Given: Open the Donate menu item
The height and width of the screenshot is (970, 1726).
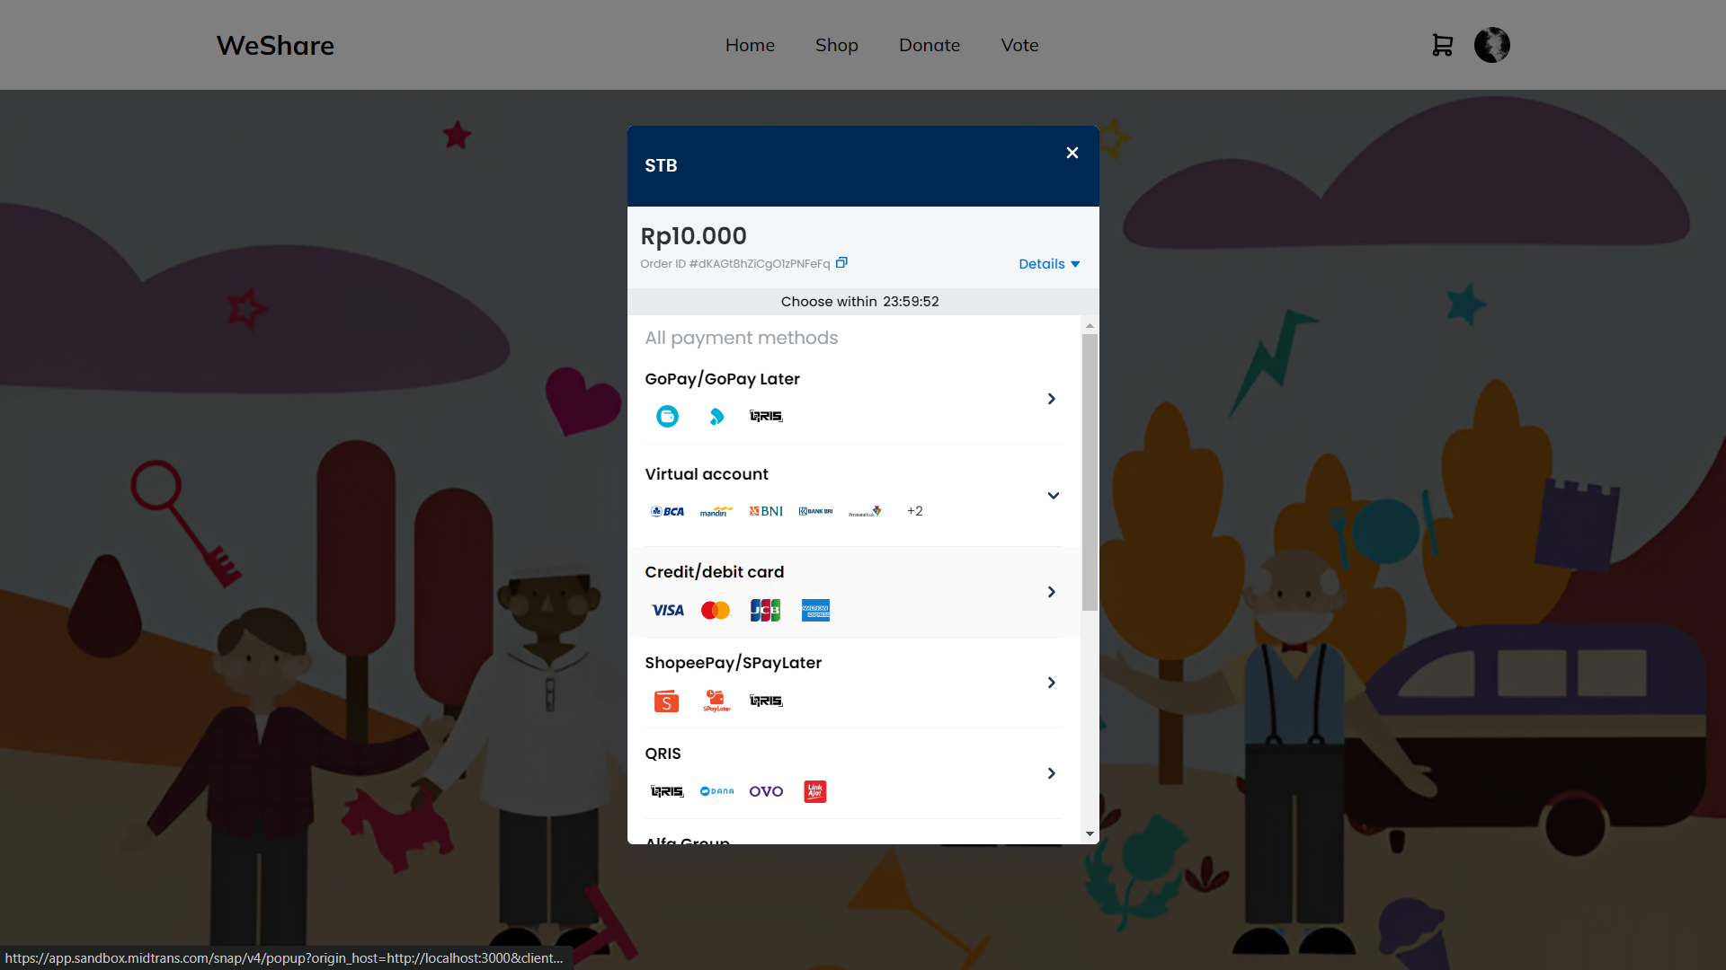Looking at the screenshot, I should coord(929,45).
